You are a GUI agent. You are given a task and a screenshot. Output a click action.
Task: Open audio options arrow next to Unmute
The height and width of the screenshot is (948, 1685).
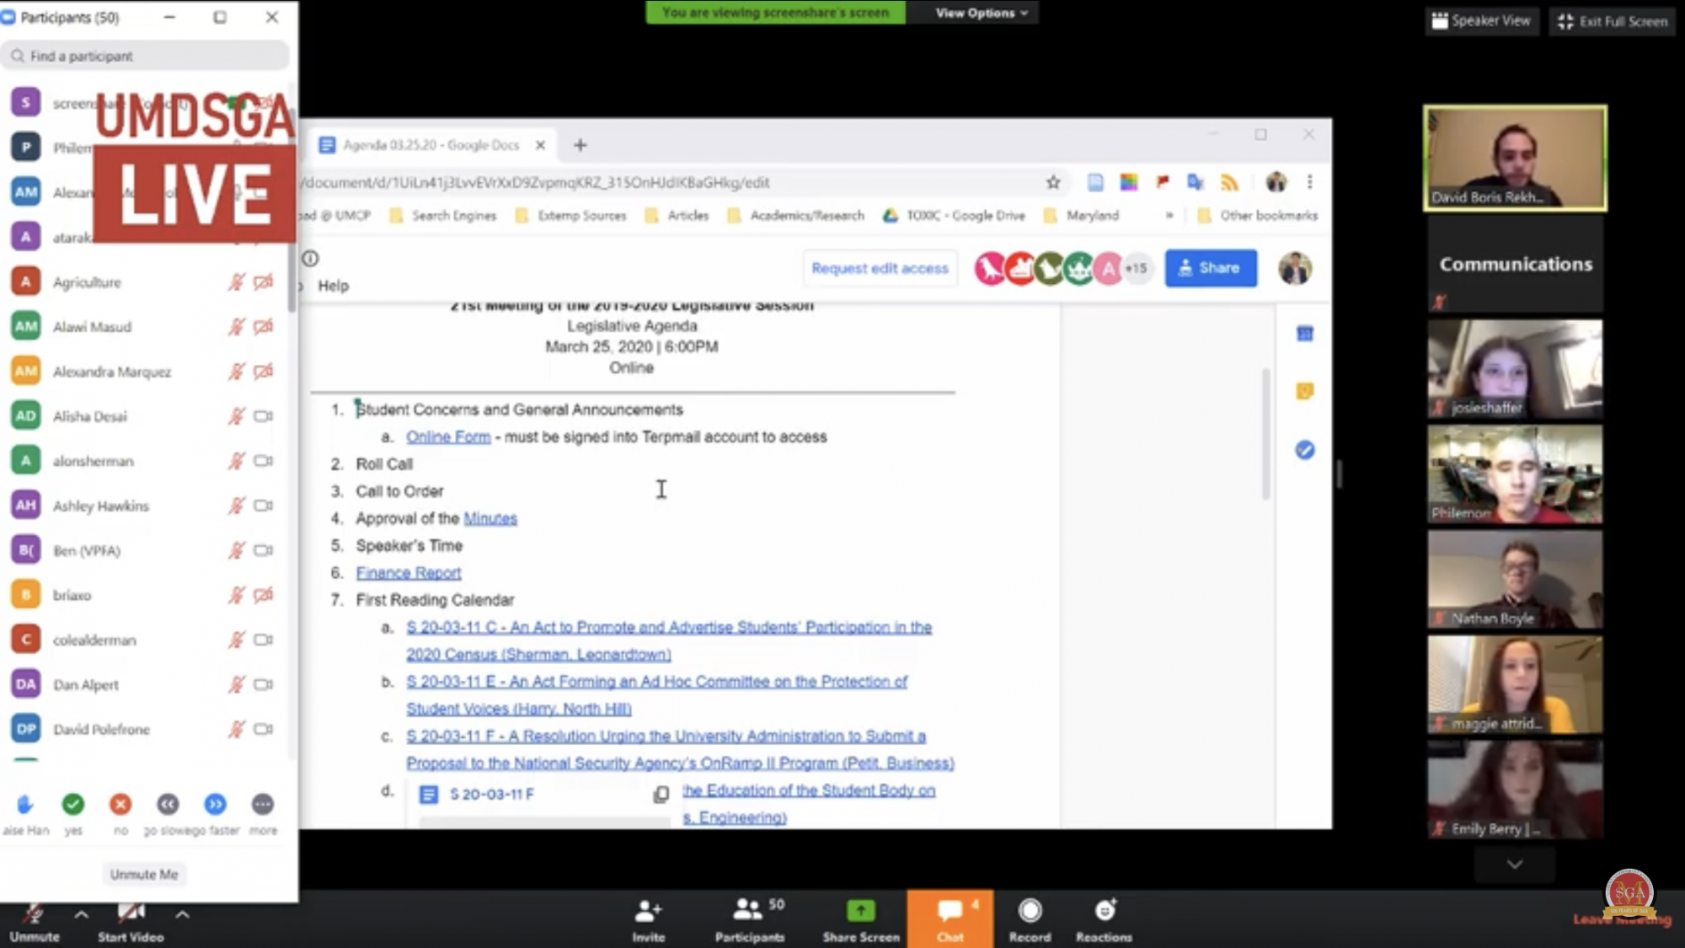coord(82,914)
